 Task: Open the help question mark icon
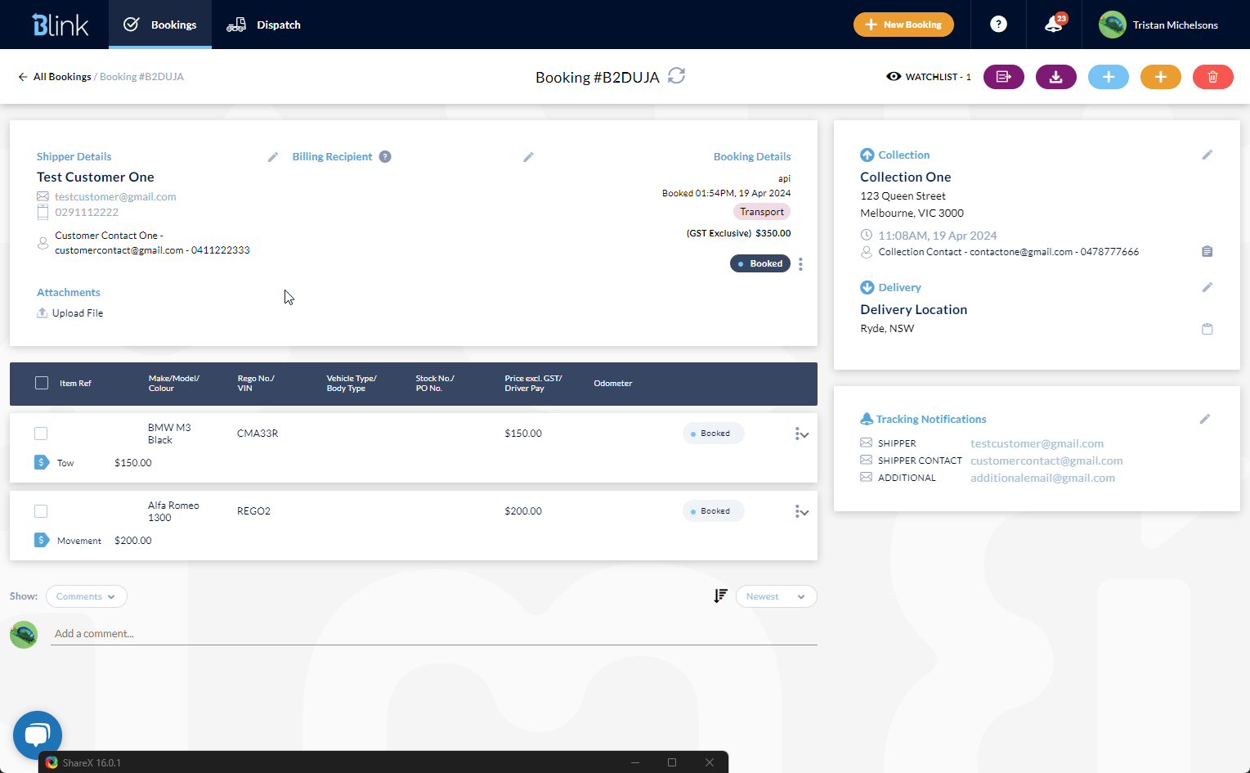pos(998,25)
